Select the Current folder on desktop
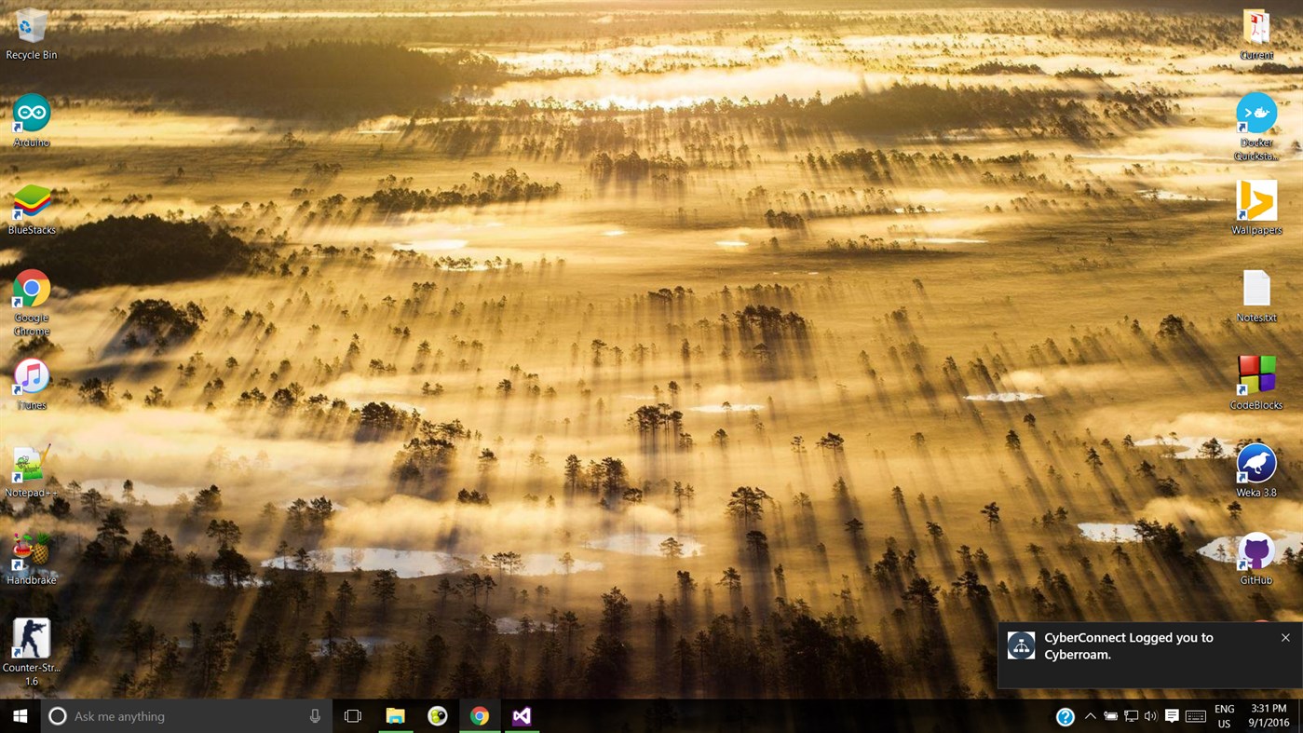Image resolution: width=1303 pixels, height=733 pixels. point(1256,34)
